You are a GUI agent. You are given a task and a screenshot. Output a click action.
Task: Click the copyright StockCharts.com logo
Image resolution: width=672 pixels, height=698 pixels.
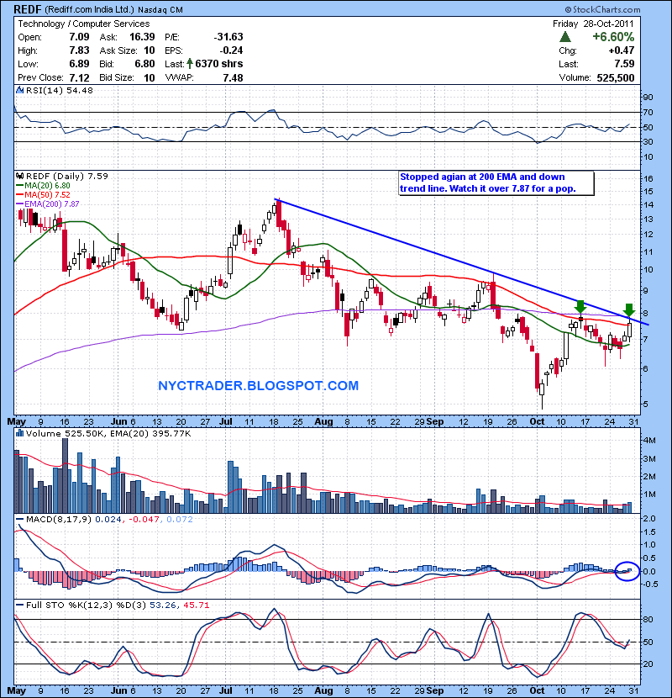point(602,9)
